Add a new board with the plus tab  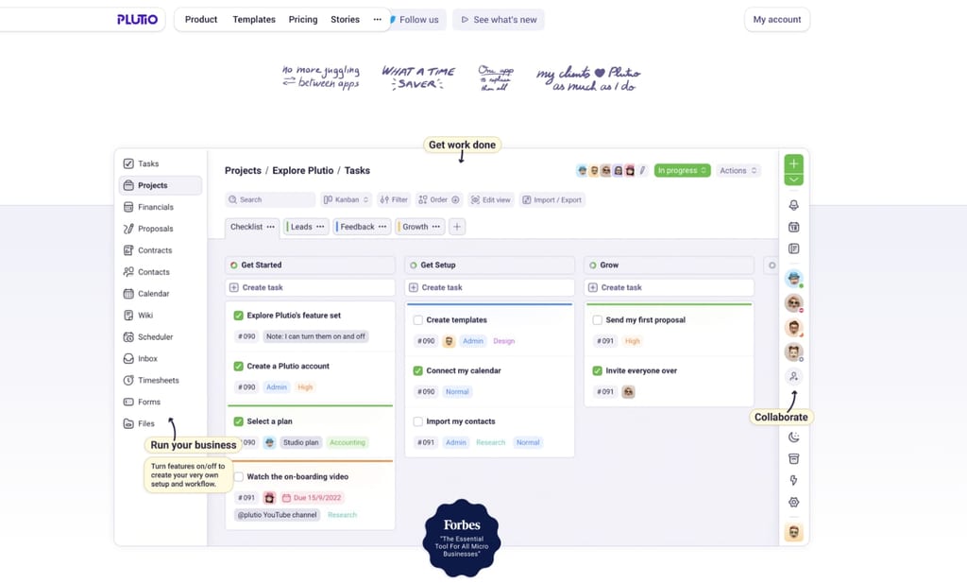pyautogui.click(x=457, y=227)
